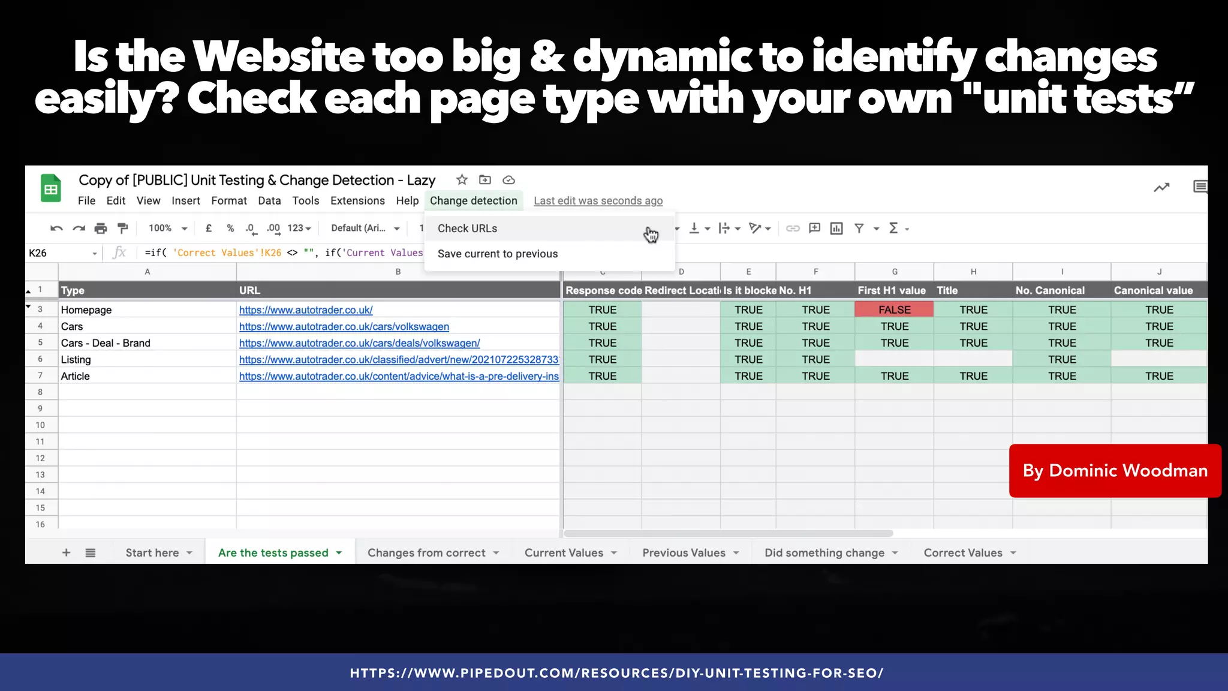Open the functions sigma menu
1228x691 pixels.
898,229
